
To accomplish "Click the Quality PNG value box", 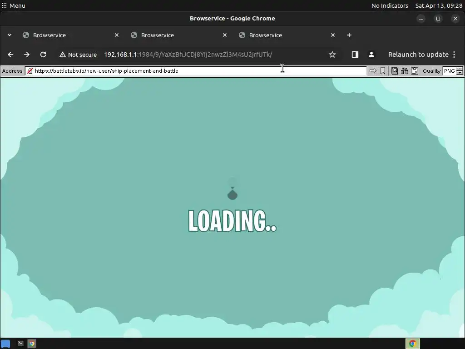I will (x=450, y=71).
